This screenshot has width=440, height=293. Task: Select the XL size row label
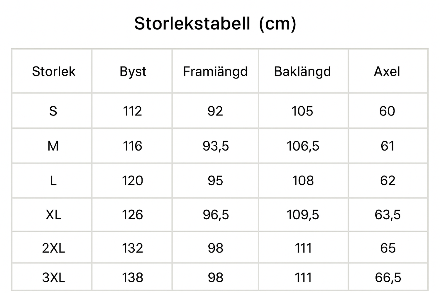(53, 215)
